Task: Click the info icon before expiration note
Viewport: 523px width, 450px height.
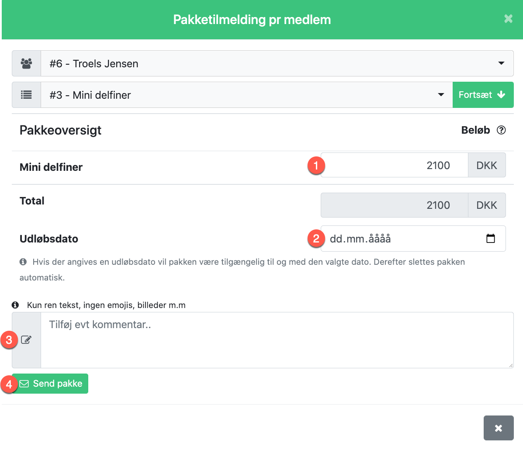Action: [23, 262]
